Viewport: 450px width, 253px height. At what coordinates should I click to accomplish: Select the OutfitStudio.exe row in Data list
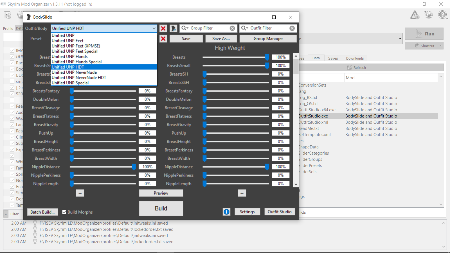pos(368,116)
